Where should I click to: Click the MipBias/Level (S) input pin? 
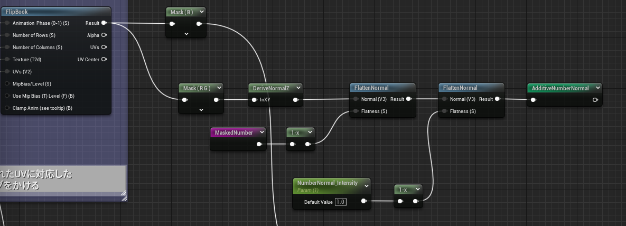pyautogui.click(x=7, y=84)
